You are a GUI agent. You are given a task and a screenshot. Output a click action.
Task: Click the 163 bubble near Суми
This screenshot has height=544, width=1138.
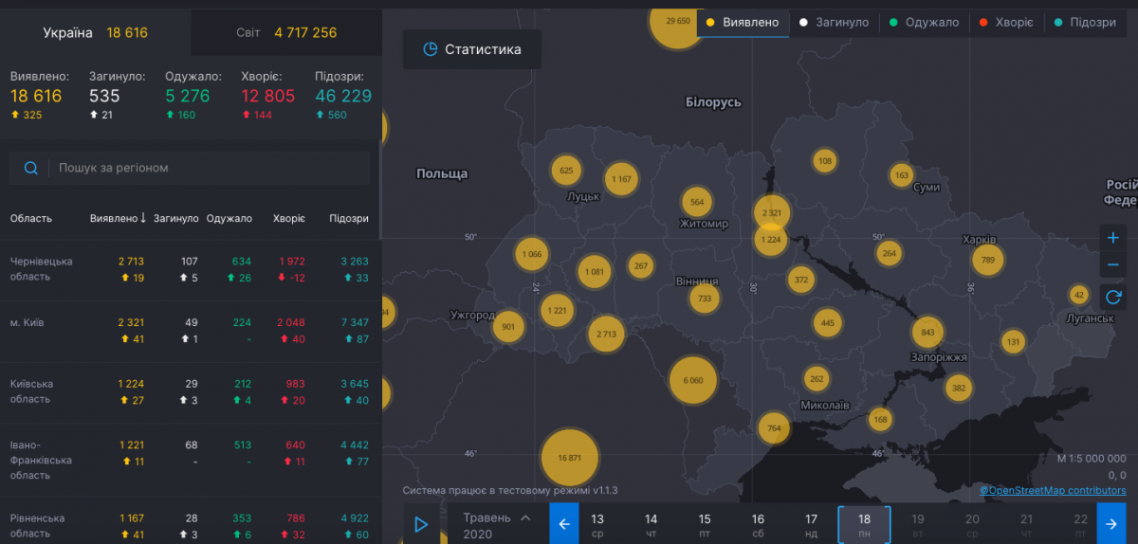pyautogui.click(x=901, y=175)
